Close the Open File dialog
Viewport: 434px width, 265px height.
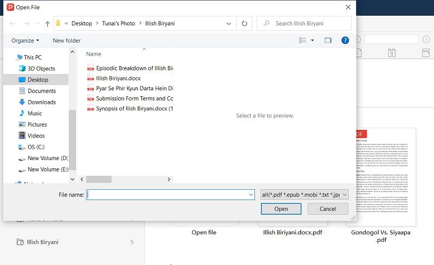(348, 7)
